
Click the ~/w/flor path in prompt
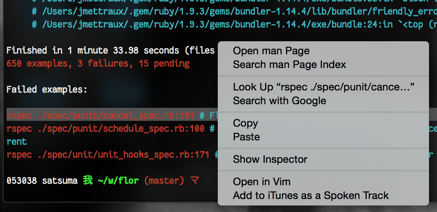point(118,180)
